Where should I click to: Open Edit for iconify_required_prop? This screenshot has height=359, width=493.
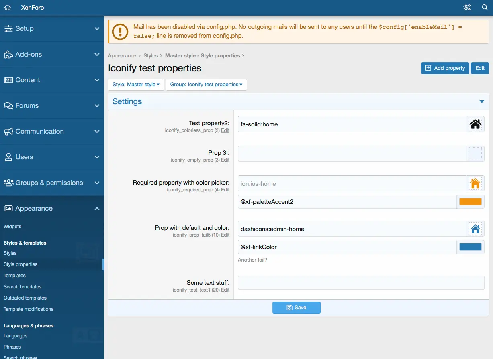pos(225,190)
